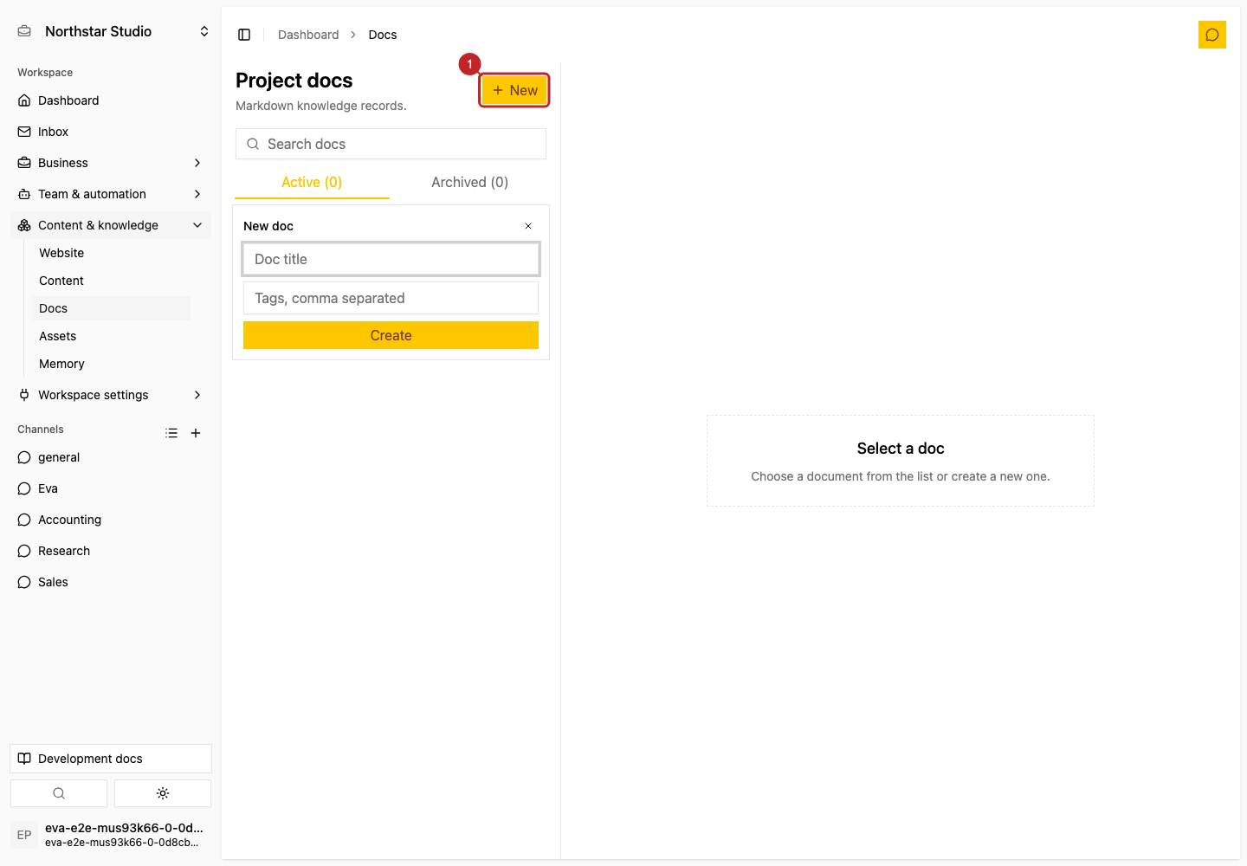This screenshot has width=1247, height=866.
Task: Open the yellow chat bubble icon
Action: 1212,35
